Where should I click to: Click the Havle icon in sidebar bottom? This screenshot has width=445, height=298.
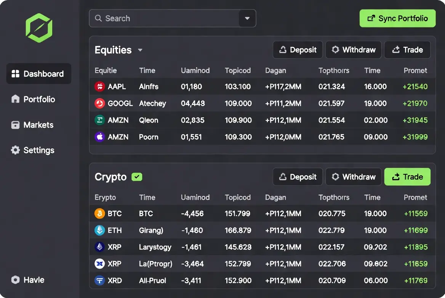pyautogui.click(x=15, y=280)
